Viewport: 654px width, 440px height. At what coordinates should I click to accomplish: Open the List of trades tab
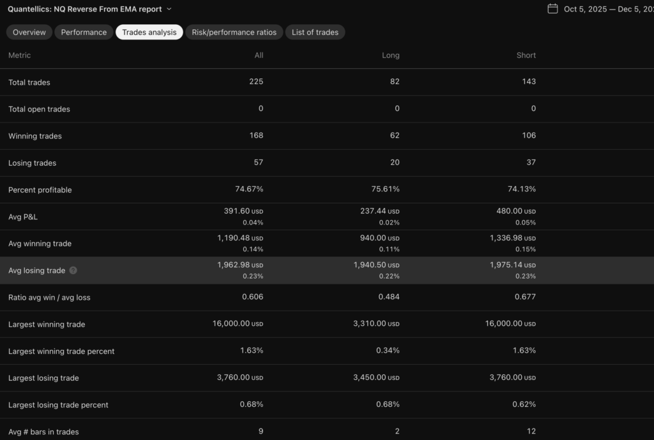315,32
